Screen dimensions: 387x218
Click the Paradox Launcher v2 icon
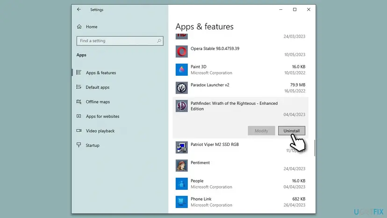[x=182, y=88]
